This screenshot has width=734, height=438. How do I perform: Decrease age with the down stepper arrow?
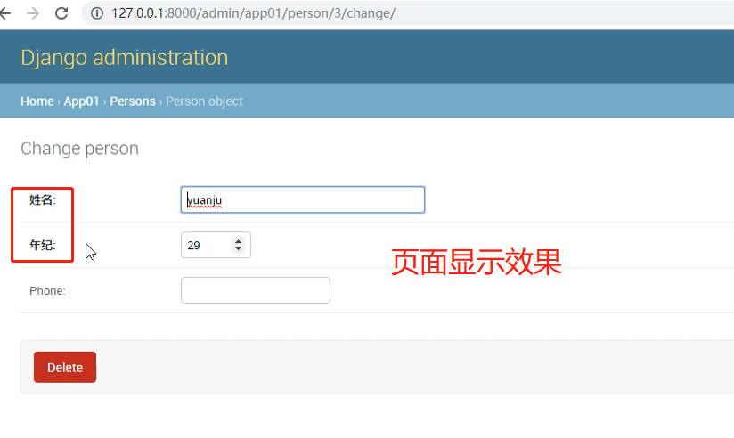238,248
